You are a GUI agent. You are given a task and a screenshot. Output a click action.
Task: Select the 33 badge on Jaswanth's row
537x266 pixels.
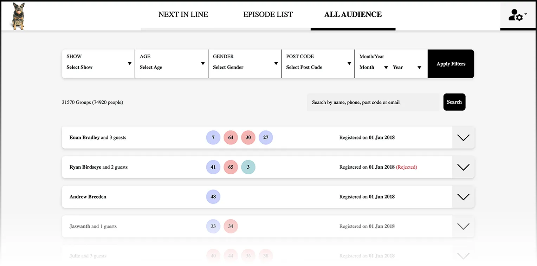point(213,226)
